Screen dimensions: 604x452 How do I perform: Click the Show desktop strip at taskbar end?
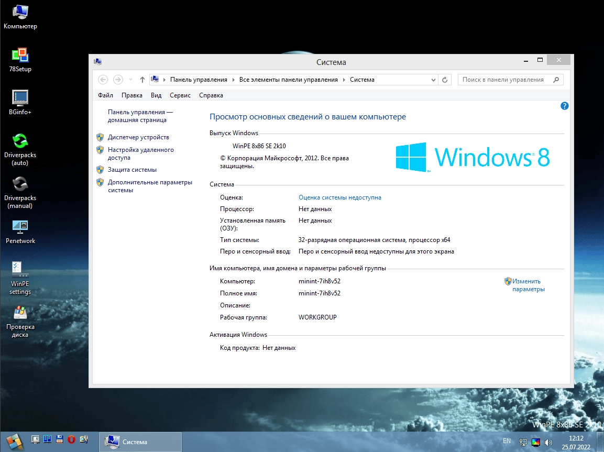coord(601,442)
